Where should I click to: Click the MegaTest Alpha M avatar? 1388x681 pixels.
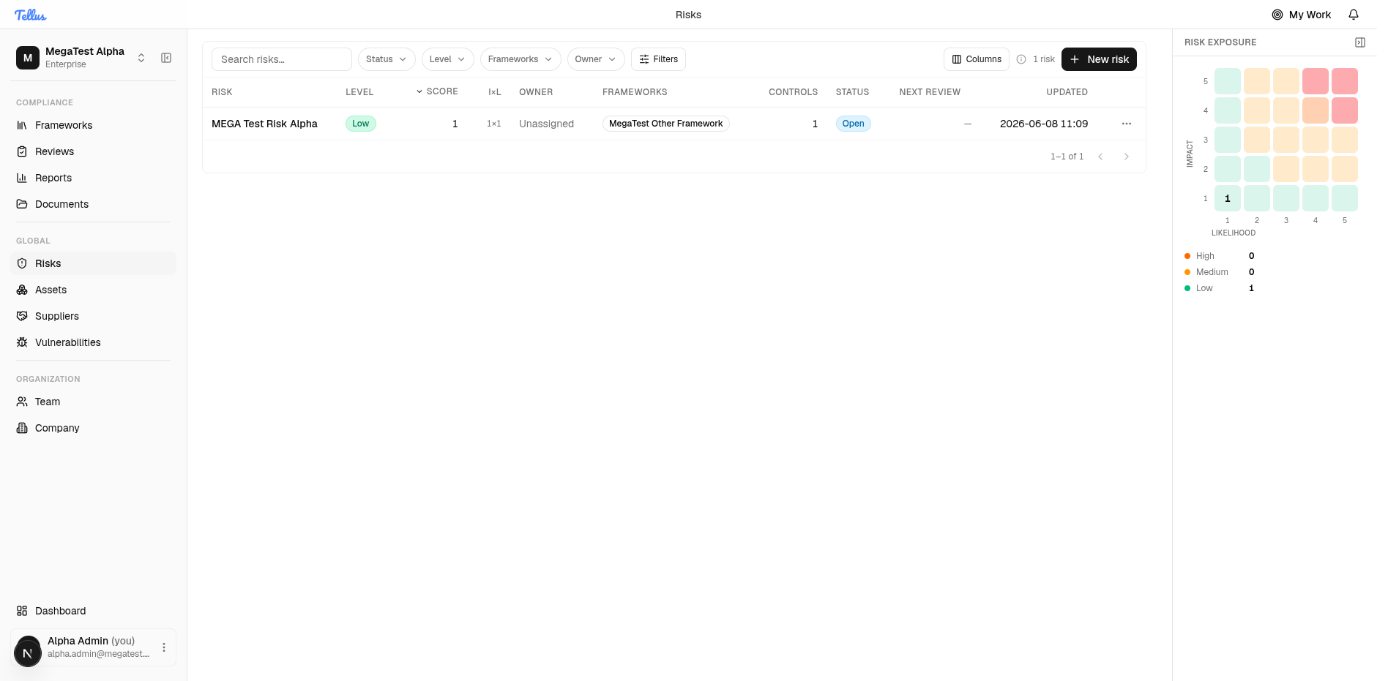(28, 58)
